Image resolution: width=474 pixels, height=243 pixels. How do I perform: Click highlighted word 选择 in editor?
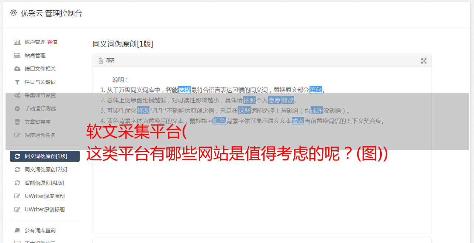click(184, 90)
